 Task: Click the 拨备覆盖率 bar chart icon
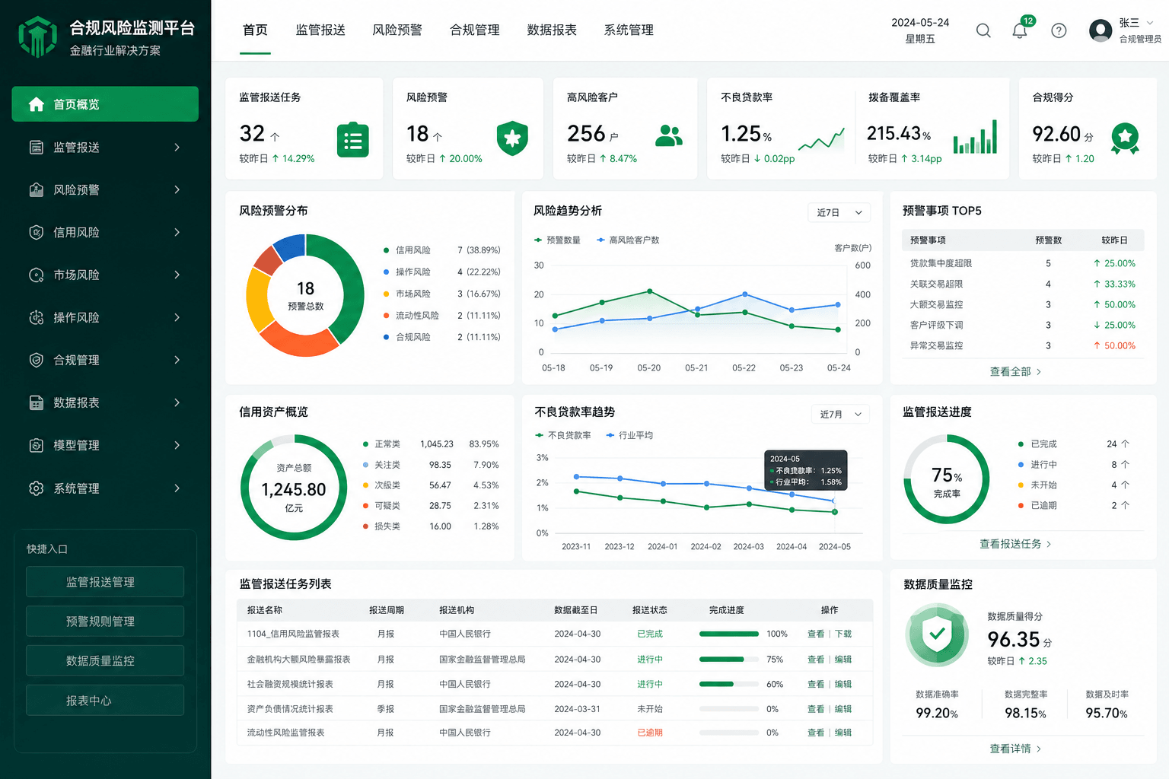click(x=975, y=138)
